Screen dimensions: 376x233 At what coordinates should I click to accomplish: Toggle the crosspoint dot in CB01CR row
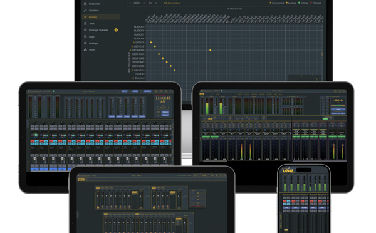151,43
